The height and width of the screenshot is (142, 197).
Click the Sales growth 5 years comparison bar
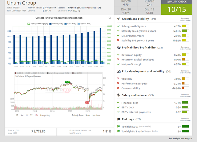pyautogui.click(x=185, y=26)
